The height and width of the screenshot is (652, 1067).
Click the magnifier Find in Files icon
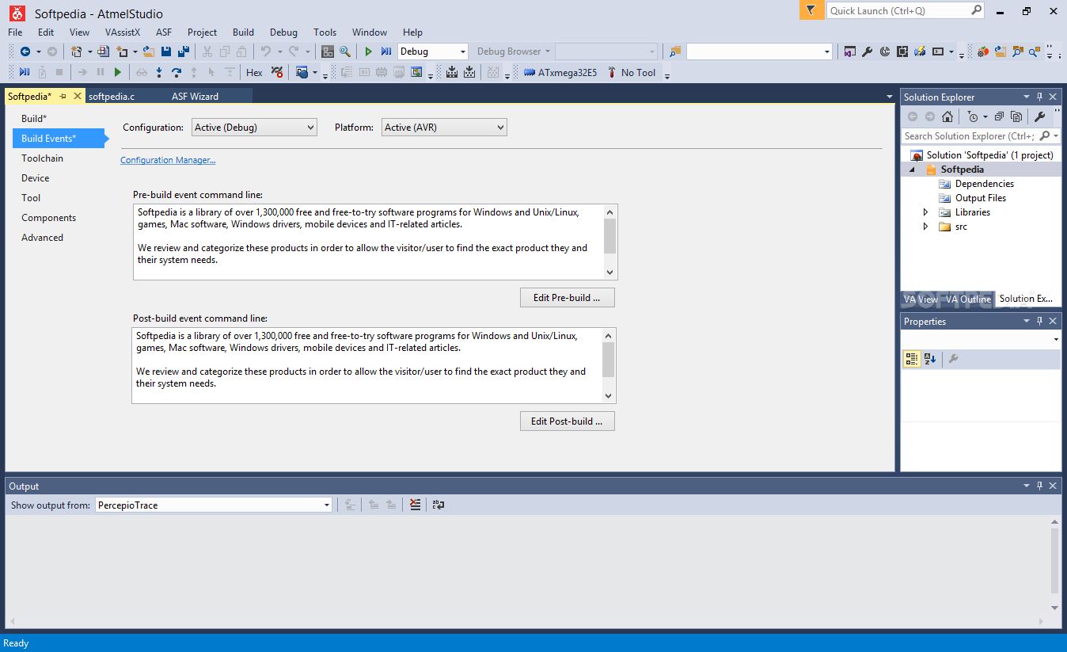pyautogui.click(x=345, y=51)
